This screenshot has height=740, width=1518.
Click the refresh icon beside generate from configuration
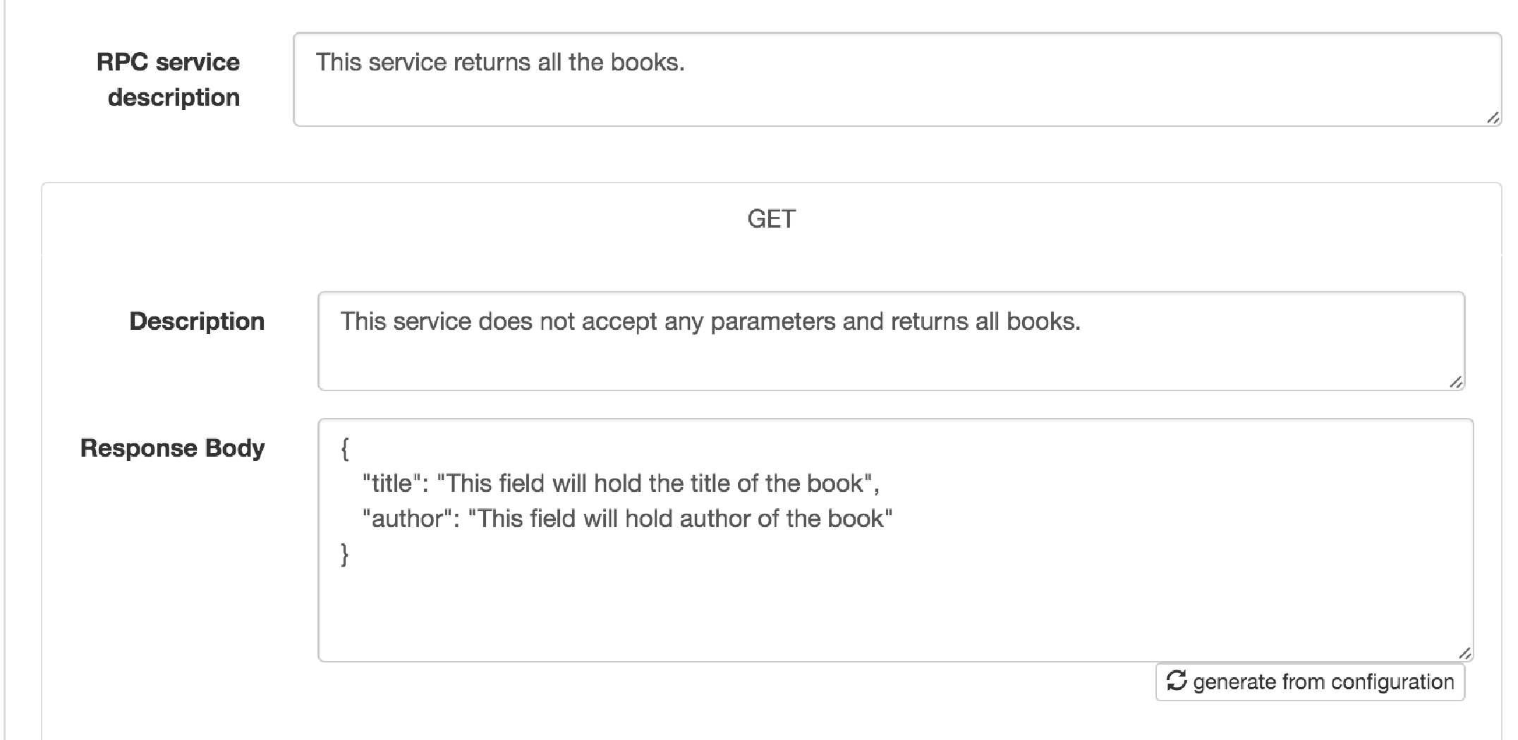coord(1176,681)
